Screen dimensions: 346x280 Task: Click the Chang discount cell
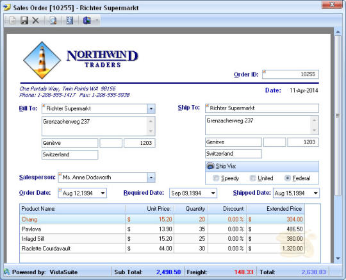(227, 219)
